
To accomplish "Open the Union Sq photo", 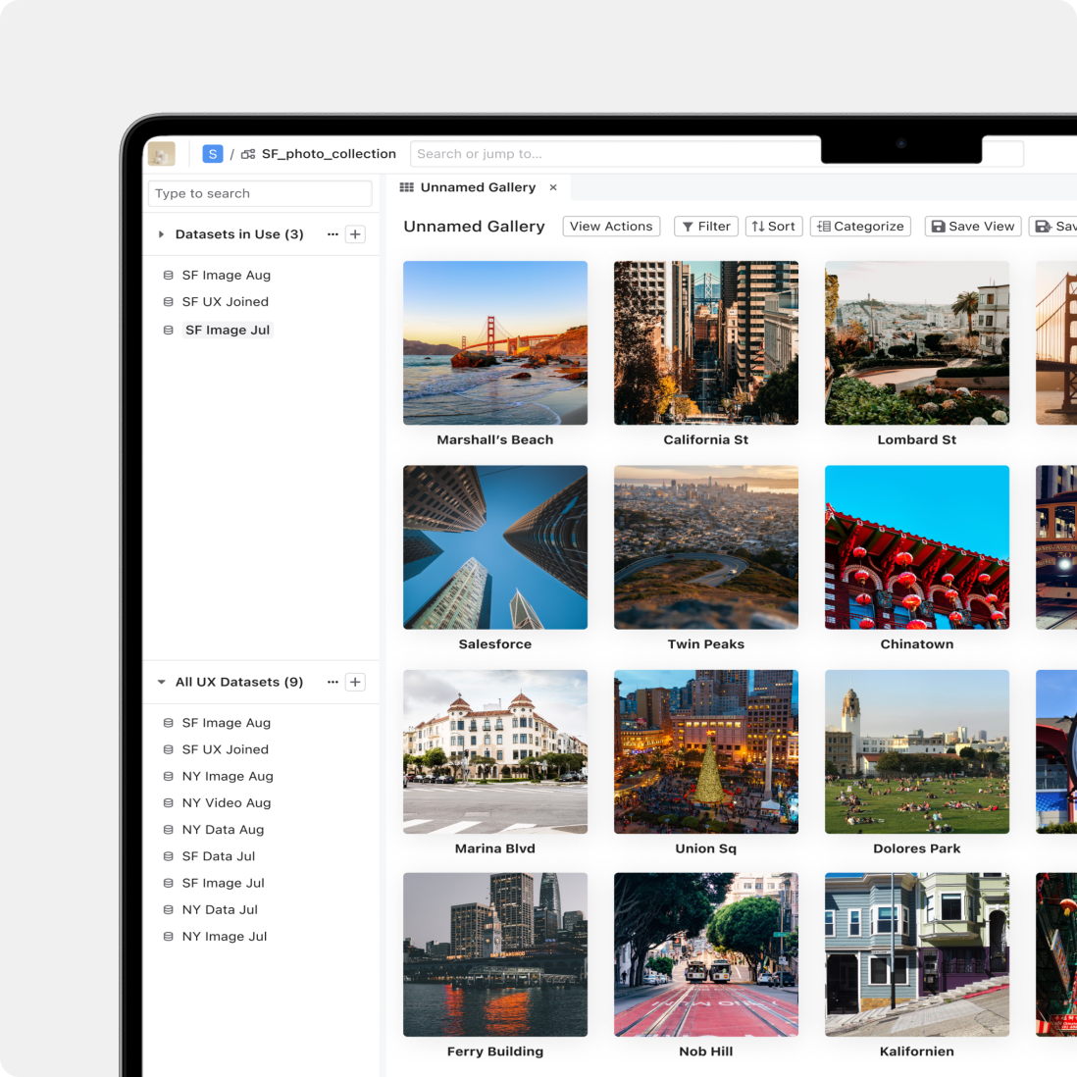I will pos(706,751).
